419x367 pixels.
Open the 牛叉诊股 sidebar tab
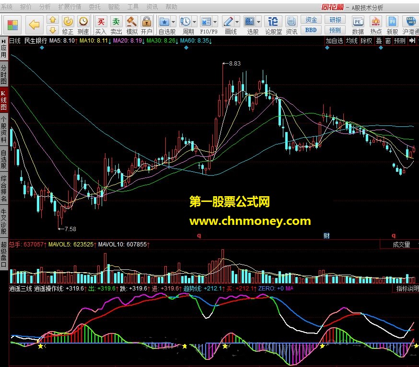click(x=4, y=222)
